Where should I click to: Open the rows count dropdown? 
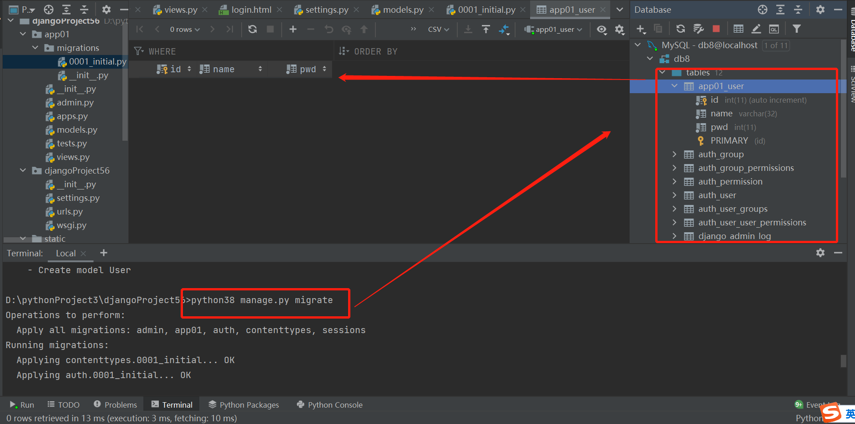185,30
